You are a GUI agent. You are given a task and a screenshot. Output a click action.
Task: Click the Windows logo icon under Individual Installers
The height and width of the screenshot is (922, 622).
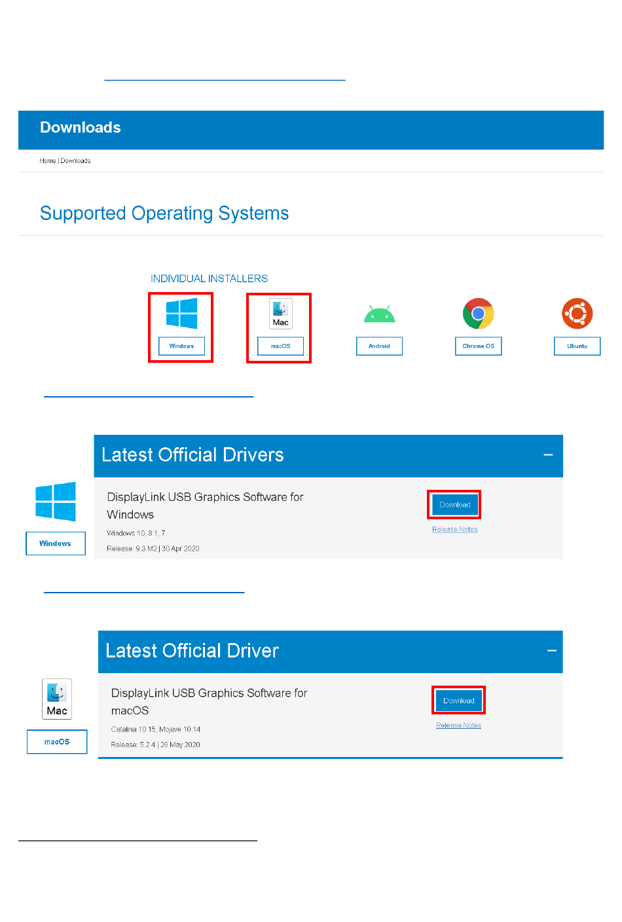181,314
